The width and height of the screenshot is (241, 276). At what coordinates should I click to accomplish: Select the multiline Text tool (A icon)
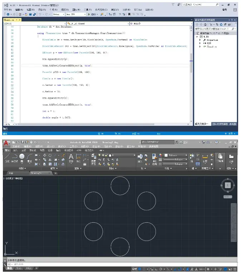[71, 157]
